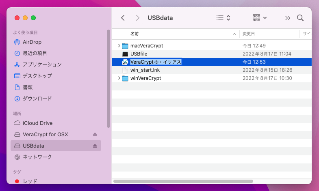This screenshot has width=319, height=191.
Task: Eject VeraCrypt for OSX volume
Action: coord(95,134)
